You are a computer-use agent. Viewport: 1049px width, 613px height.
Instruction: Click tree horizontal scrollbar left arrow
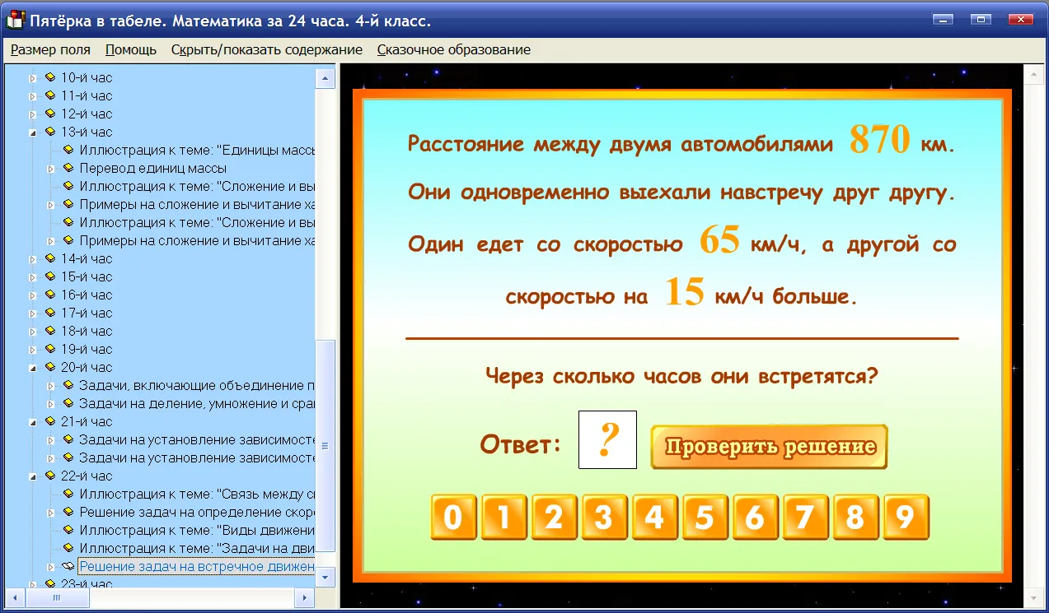tap(15, 598)
